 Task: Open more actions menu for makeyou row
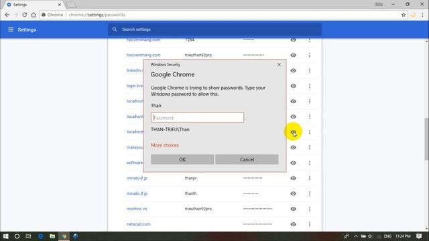tap(310, 147)
